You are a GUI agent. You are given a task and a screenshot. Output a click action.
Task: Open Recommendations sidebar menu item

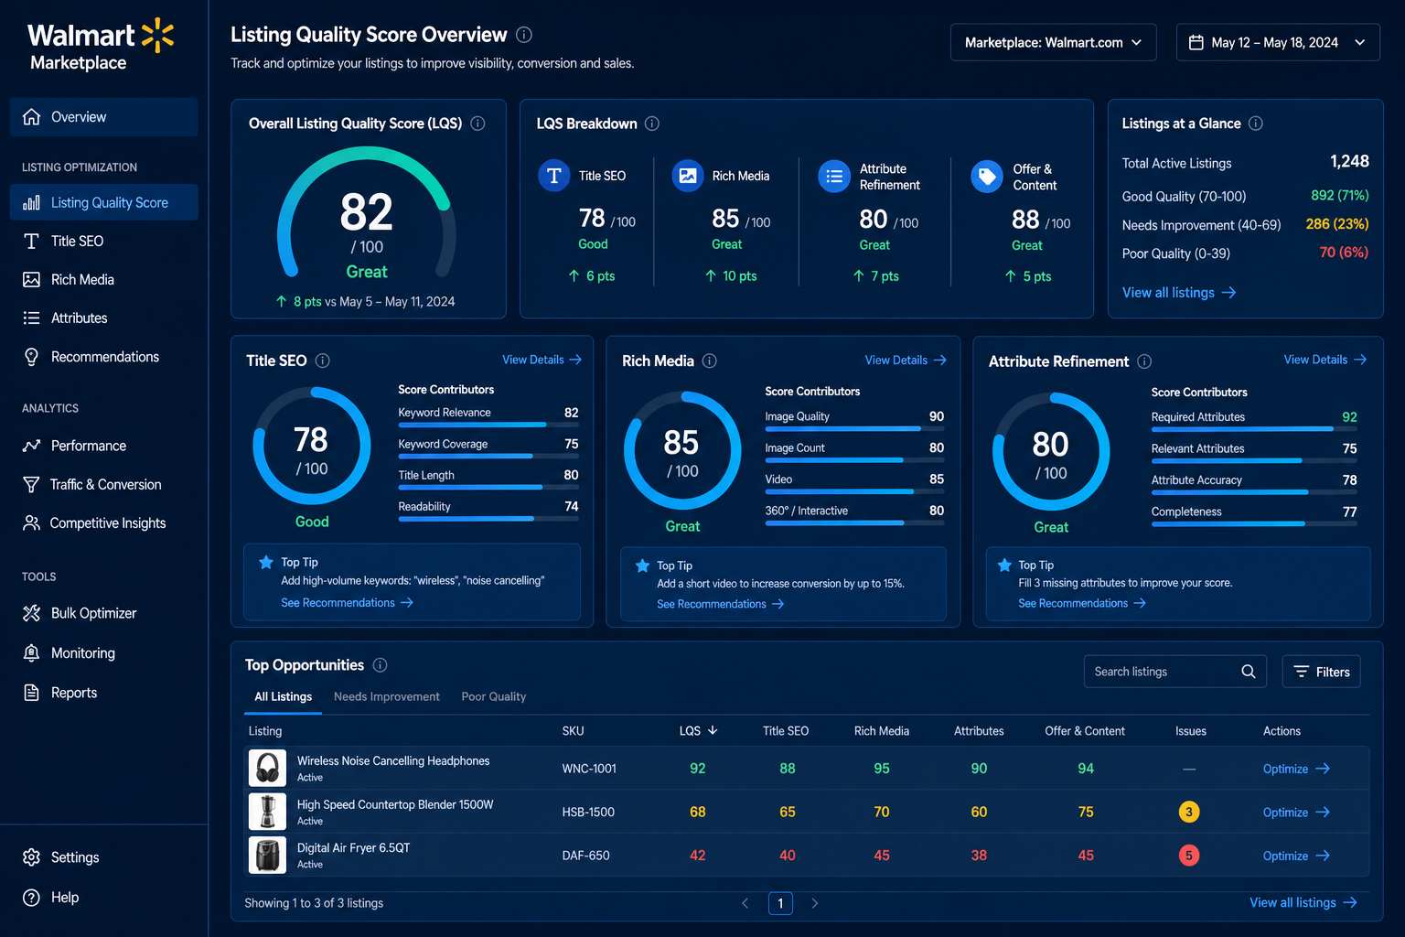point(104,357)
